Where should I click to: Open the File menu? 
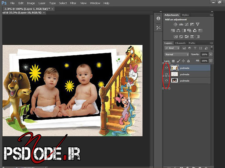click(13, 3)
